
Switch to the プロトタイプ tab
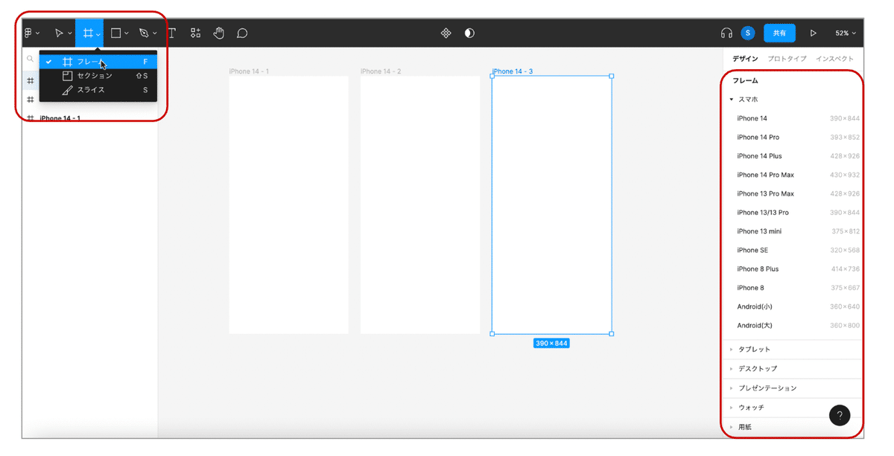pyautogui.click(x=787, y=59)
